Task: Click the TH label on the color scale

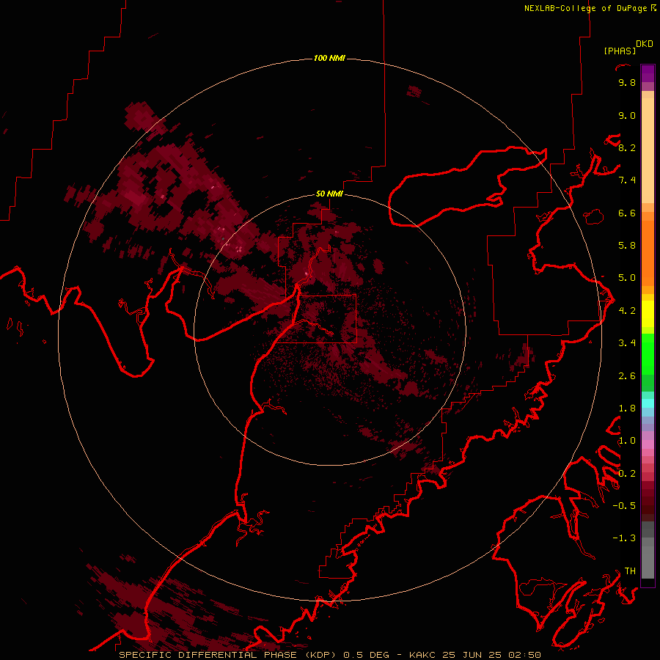Action: click(x=630, y=571)
